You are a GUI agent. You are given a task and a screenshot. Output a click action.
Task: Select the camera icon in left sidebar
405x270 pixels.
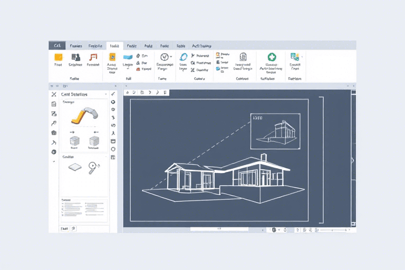(x=54, y=133)
